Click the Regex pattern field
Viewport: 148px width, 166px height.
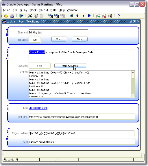(x=82, y=133)
